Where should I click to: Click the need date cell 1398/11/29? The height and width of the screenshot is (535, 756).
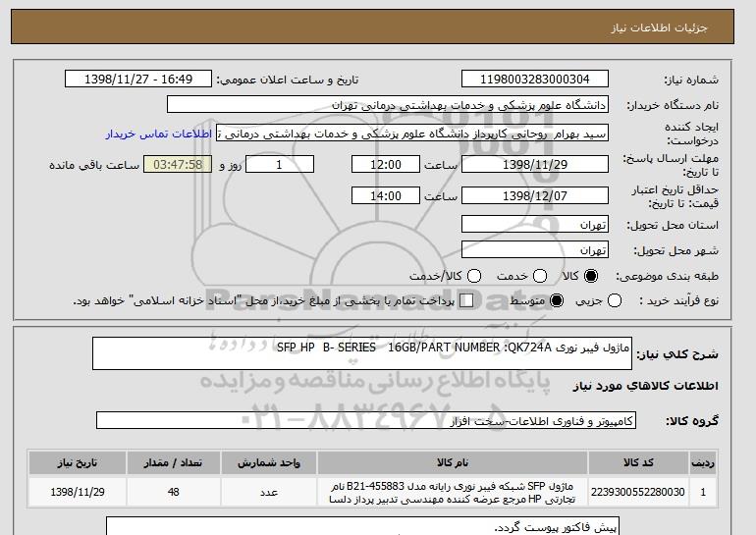(x=78, y=492)
